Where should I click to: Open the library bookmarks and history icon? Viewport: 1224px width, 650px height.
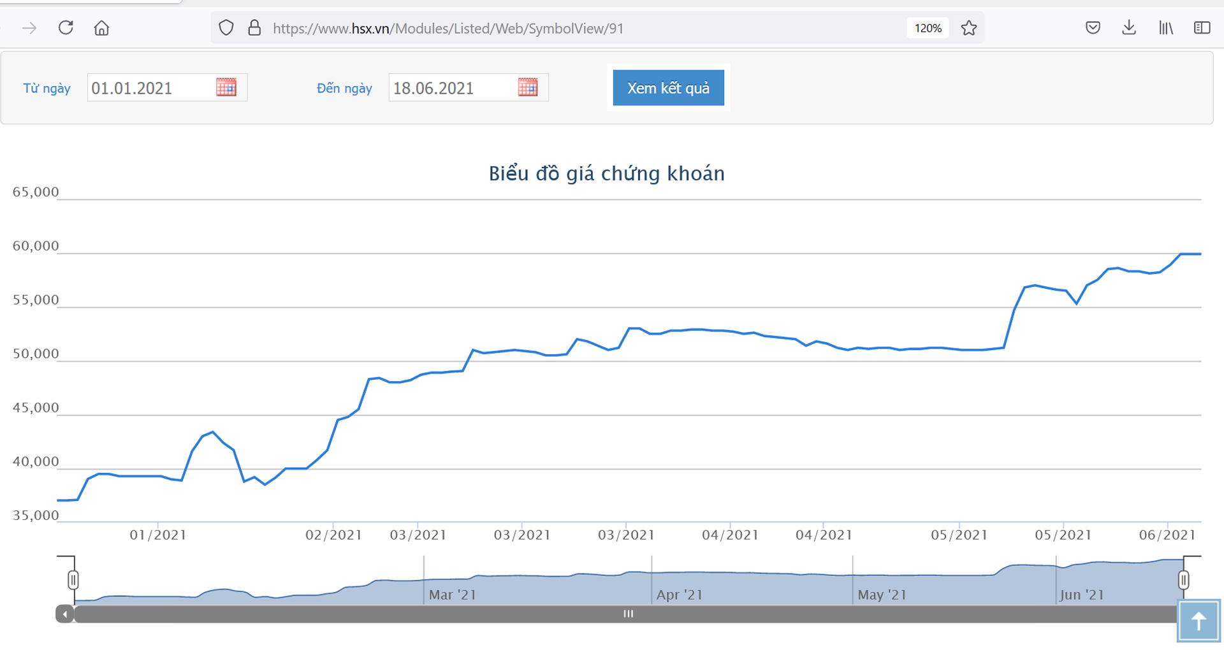pyautogui.click(x=1165, y=28)
